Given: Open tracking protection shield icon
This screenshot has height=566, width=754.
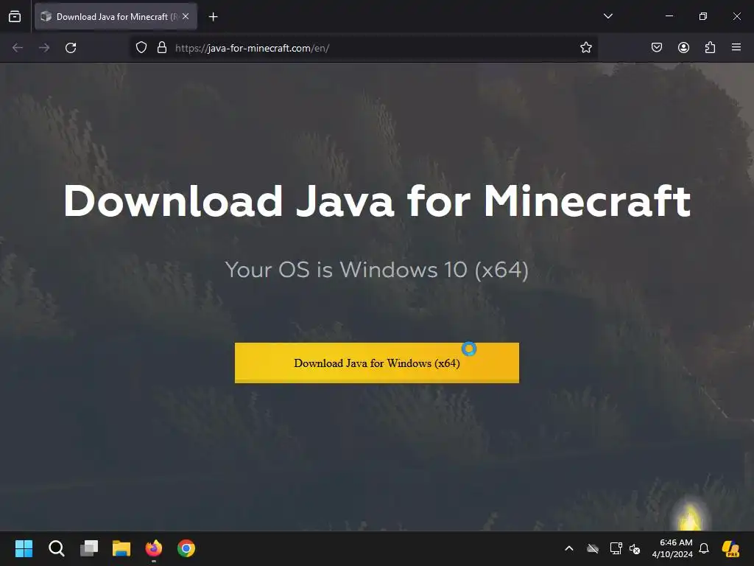Looking at the screenshot, I should point(141,48).
